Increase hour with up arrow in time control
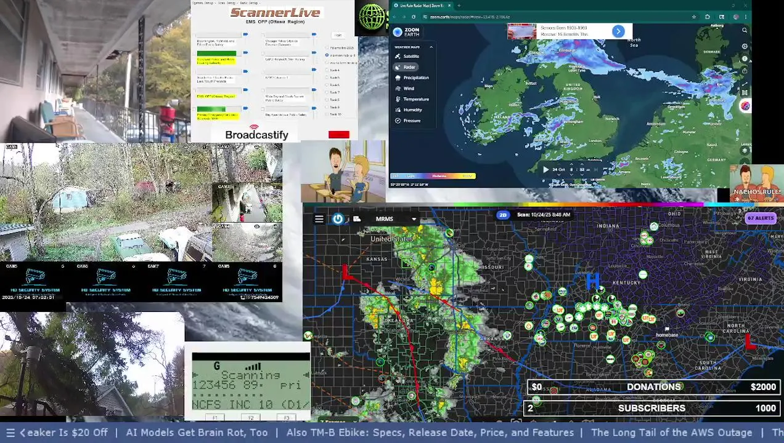784x443 pixels. point(571,166)
